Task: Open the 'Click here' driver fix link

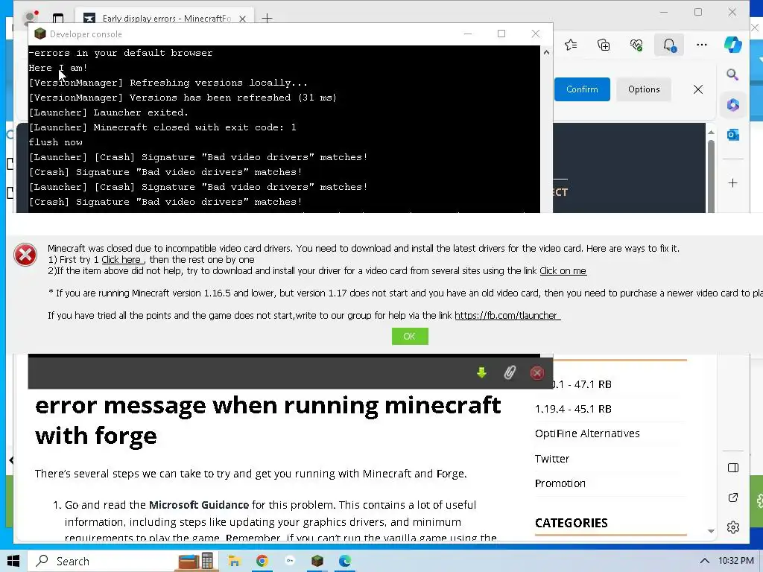Action: point(121,260)
